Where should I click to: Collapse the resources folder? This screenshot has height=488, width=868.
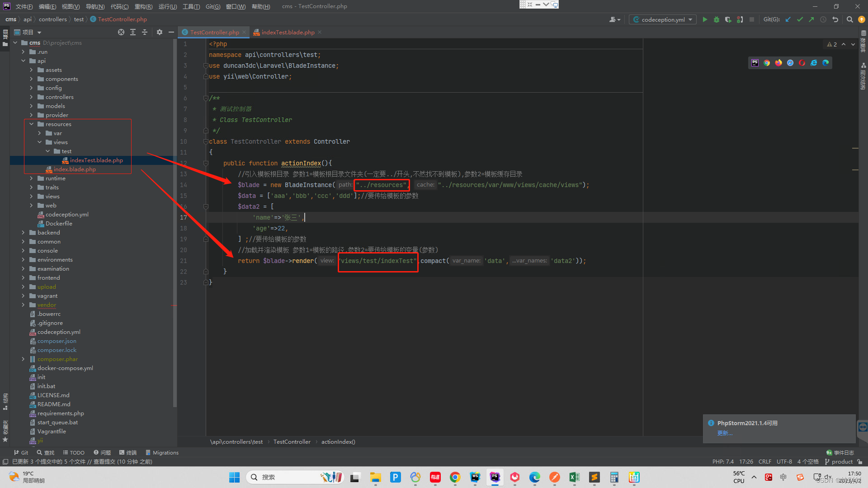click(31, 124)
